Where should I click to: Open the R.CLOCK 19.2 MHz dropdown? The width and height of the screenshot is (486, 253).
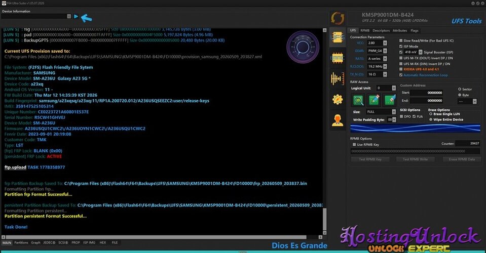click(385, 66)
